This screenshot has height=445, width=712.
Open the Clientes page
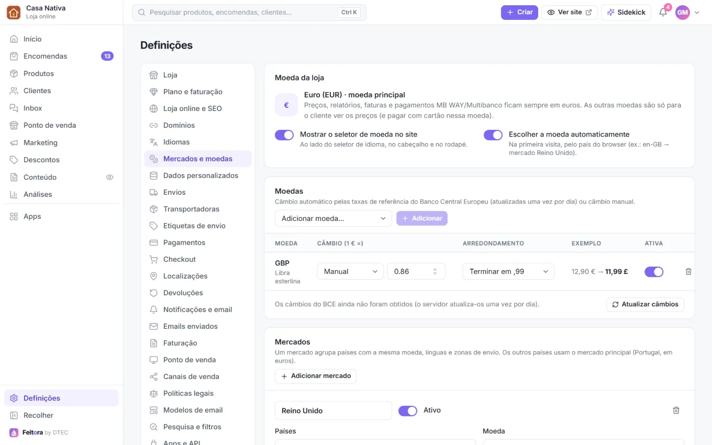click(x=61, y=91)
